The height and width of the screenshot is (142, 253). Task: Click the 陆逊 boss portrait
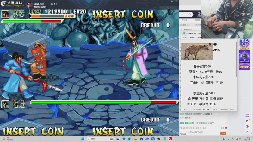tap(5, 104)
